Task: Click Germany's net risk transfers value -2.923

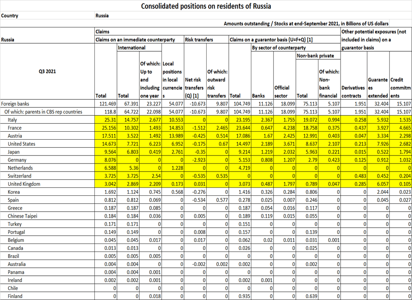Action: 195,160
